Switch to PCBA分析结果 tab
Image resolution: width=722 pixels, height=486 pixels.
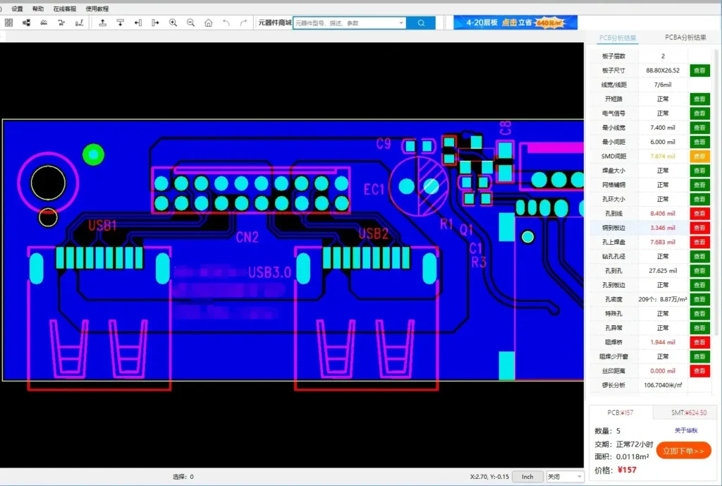tap(685, 39)
